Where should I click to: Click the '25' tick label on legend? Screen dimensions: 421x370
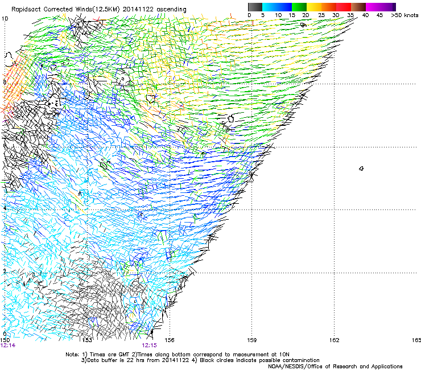point(321,15)
